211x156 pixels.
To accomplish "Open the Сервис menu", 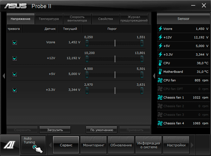I will 66,145.
